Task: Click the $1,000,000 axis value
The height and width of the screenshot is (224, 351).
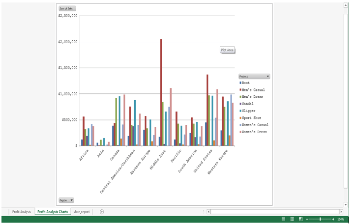Action: click(68, 94)
